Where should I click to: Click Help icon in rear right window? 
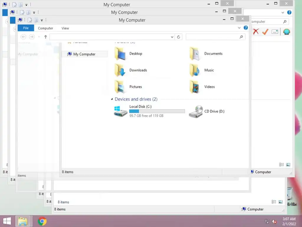(x=289, y=12)
